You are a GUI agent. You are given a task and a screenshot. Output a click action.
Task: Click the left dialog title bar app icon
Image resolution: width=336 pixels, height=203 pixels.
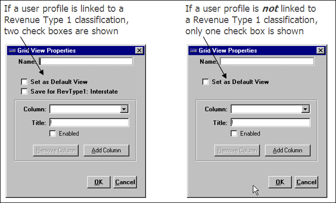point(12,51)
